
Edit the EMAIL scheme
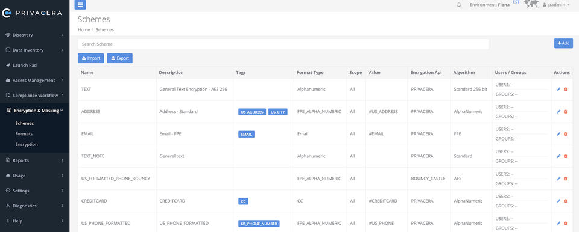[558, 134]
